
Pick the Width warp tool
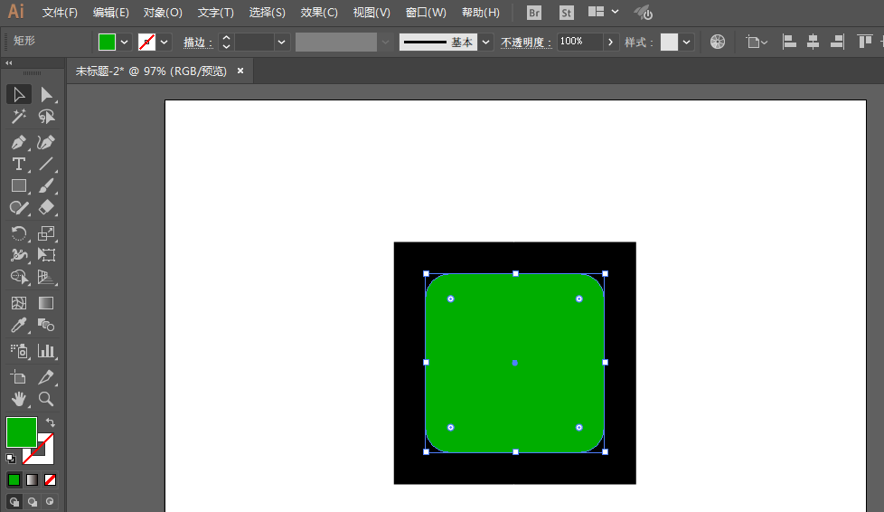(19, 255)
